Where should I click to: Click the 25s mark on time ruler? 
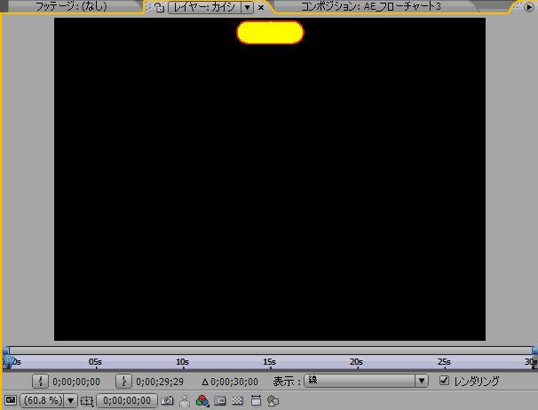[x=444, y=362]
